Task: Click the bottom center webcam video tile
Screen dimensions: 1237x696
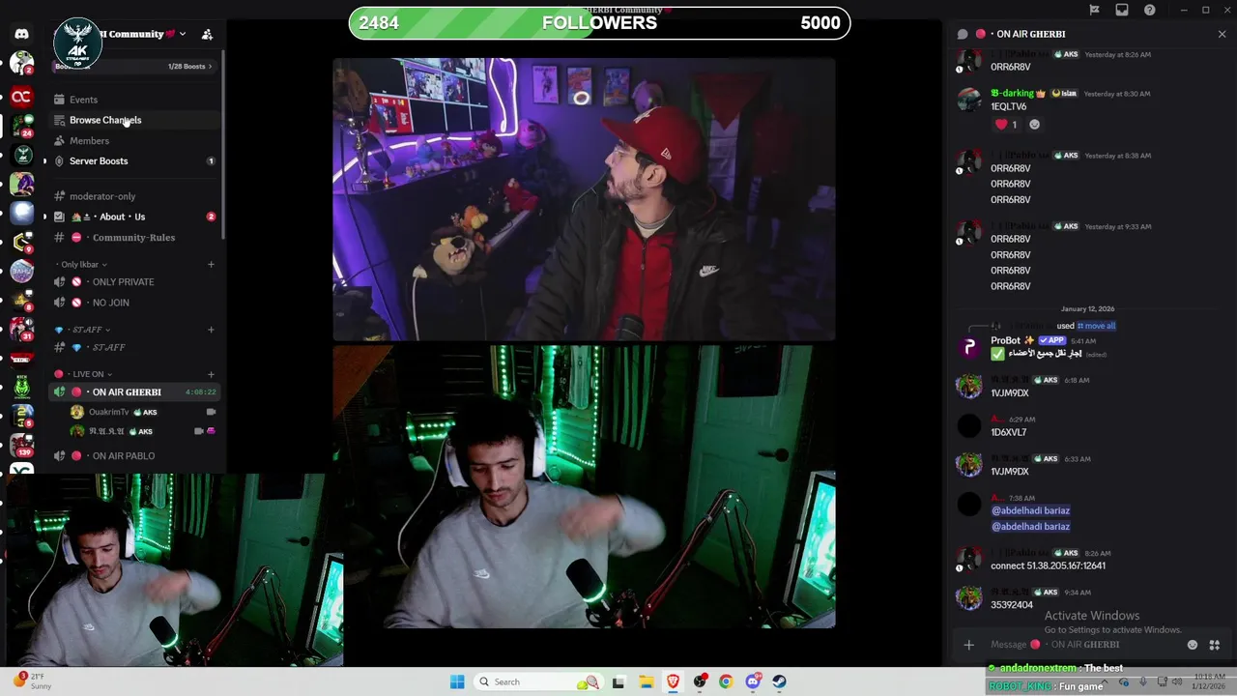Action: (x=584, y=487)
